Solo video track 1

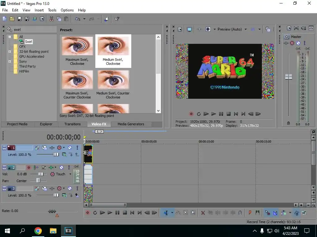(77, 148)
